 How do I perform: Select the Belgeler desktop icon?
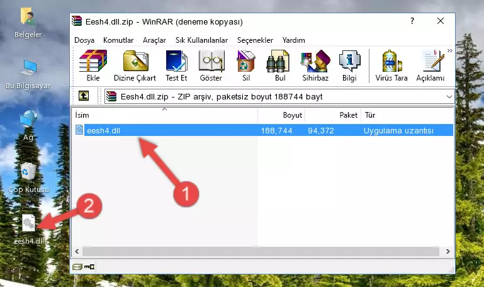(28, 23)
